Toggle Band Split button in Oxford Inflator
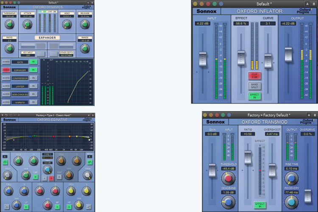This screenshot has width=318, height=212. click(x=254, y=86)
